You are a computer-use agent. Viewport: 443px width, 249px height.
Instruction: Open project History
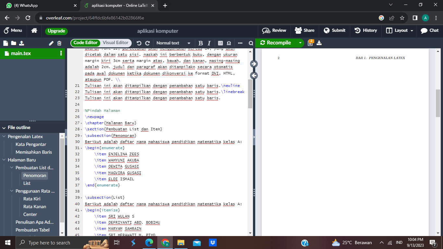click(x=366, y=30)
